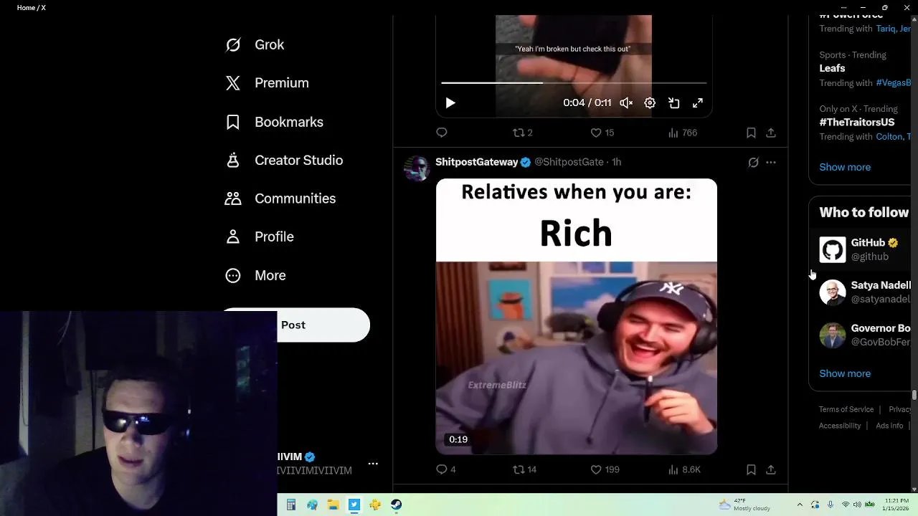Open the Twitter app taskbar icon

[x=354, y=505]
